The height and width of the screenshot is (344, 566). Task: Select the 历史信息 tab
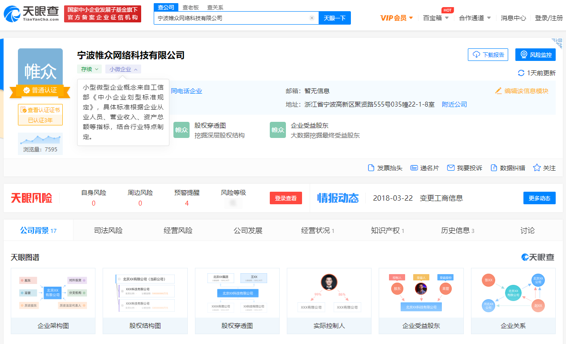tap(458, 231)
